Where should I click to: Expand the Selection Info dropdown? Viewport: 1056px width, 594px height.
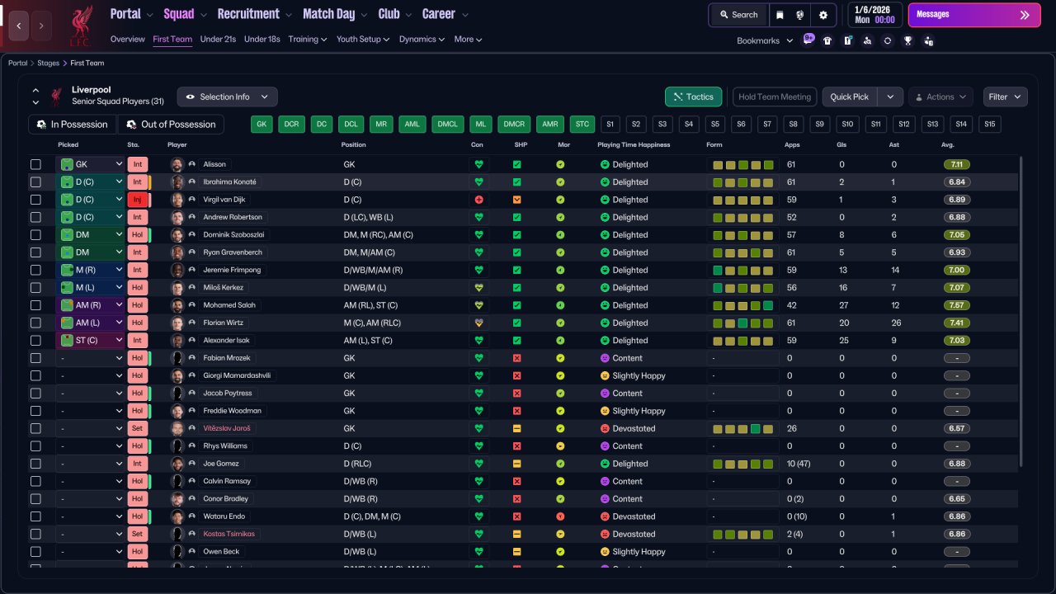tap(227, 97)
